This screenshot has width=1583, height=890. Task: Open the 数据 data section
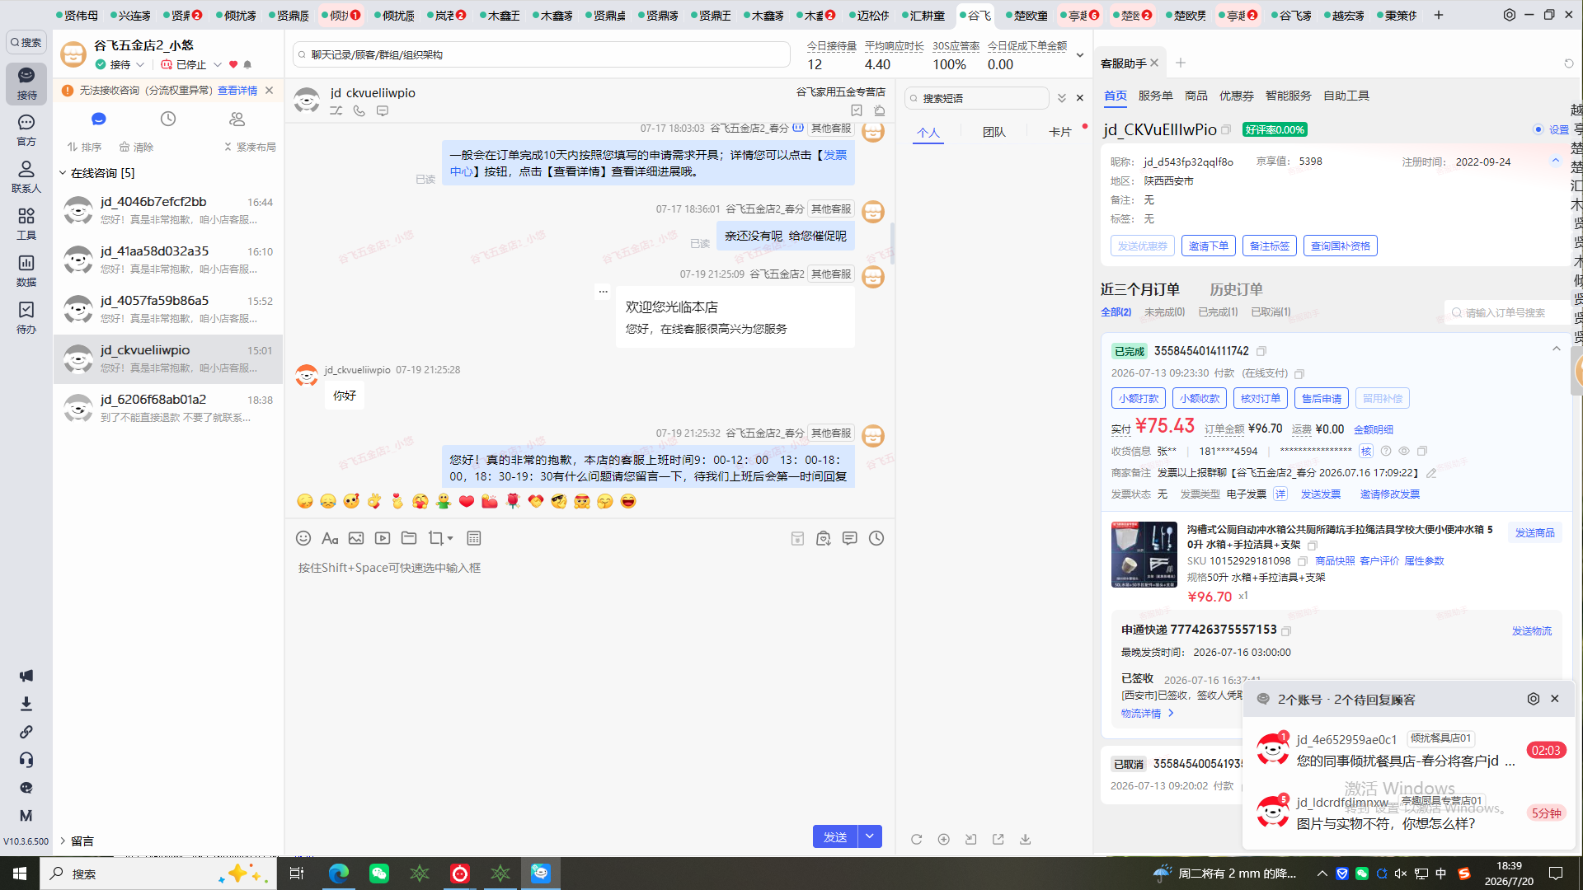tap(26, 271)
